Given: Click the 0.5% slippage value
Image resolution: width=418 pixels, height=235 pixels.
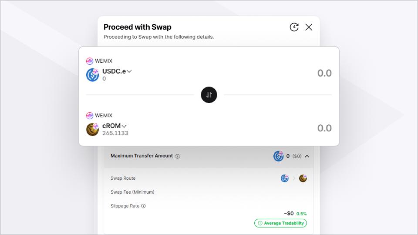Looking at the screenshot, I should [x=301, y=214].
